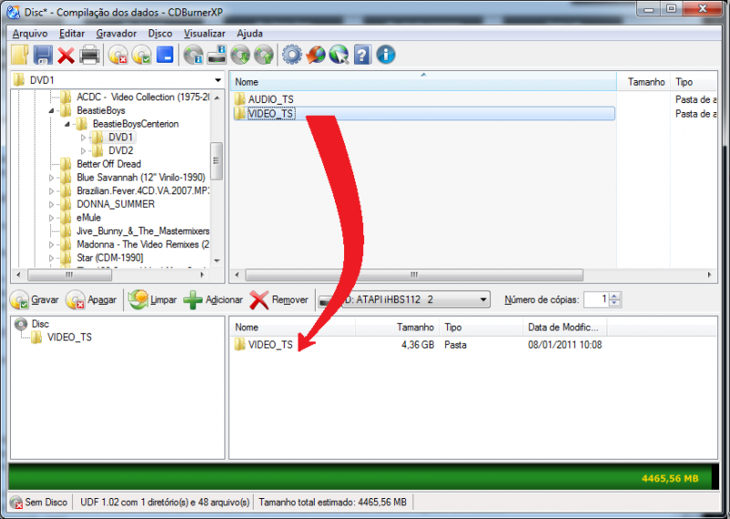Click the floppy disk save icon
This screenshot has width=730, height=519.
pyautogui.click(x=43, y=55)
